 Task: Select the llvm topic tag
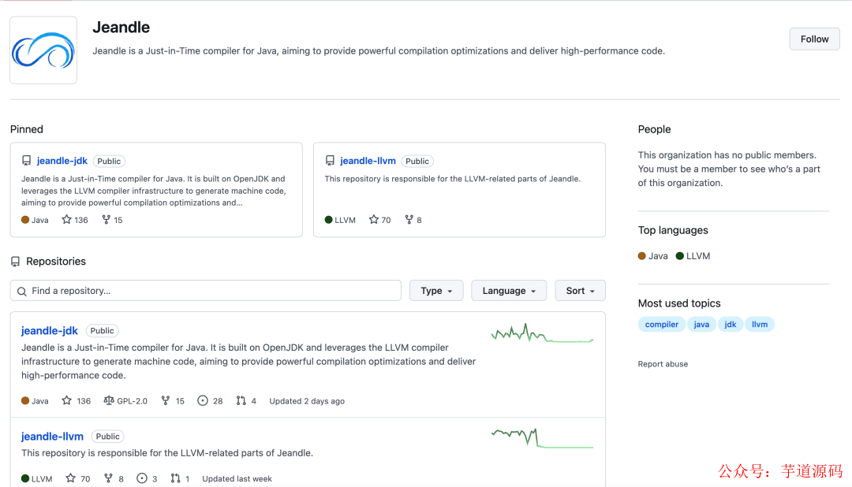760,325
